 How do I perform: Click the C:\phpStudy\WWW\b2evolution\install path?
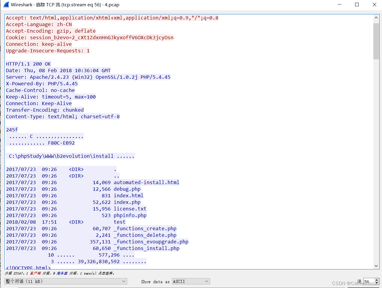click(61, 156)
